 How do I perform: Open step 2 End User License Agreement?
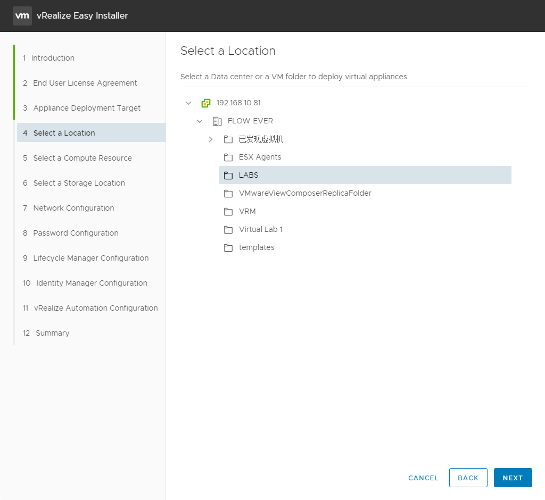[x=80, y=83]
